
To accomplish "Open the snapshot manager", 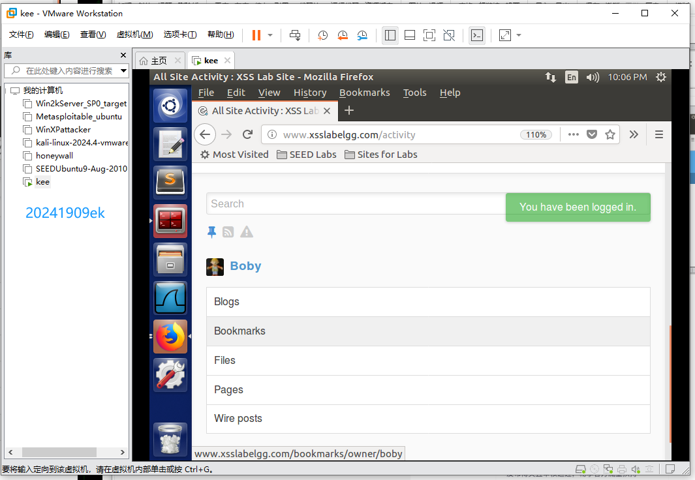I will pyautogui.click(x=362, y=35).
